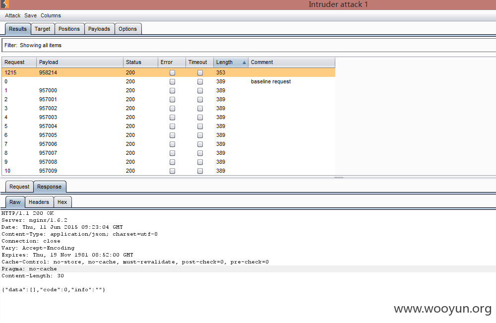
Task: Click the split pane divider handle
Action: 338,178
